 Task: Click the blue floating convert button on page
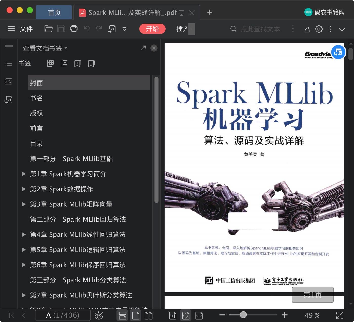(x=338, y=52)
